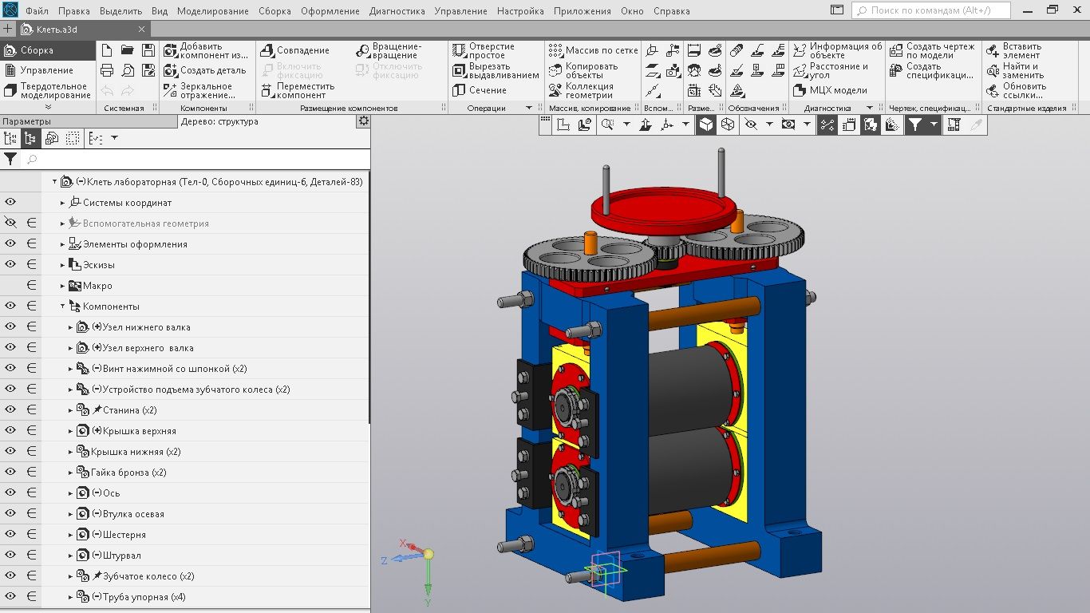Open МЦХ модели diagnostics tool
1090x613 pixels.
point(831,90)
